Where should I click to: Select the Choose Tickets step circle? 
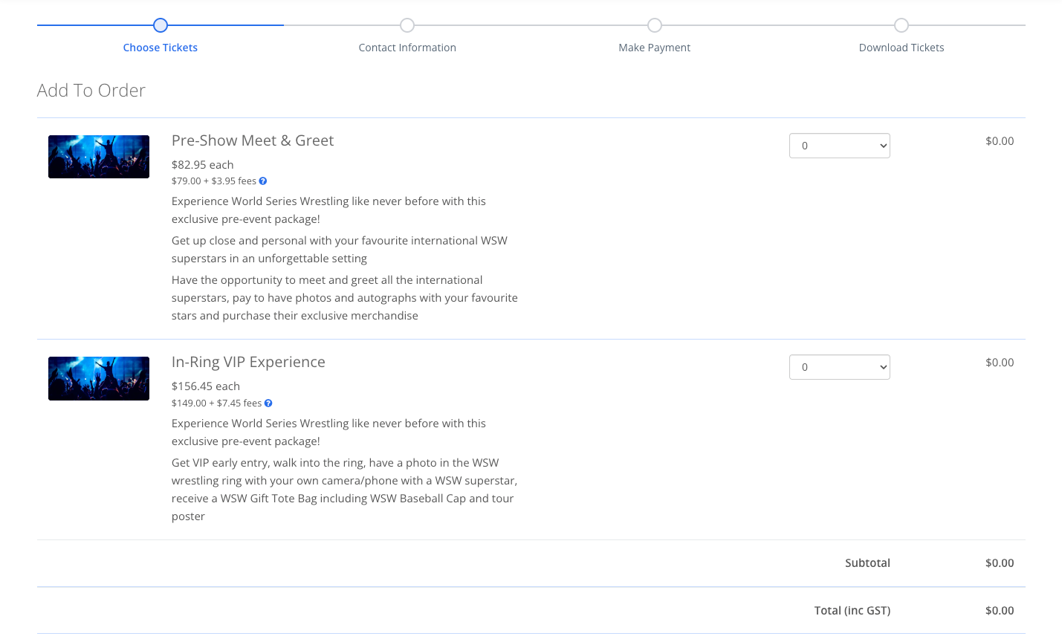point(161,25)
